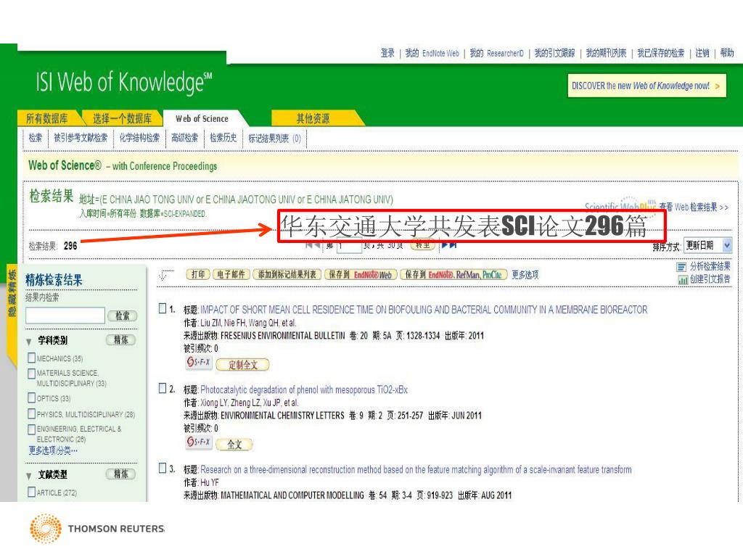Open 我的 EndNote Web link
This screenshot has height=557, width=743.
tap(432, 53)
